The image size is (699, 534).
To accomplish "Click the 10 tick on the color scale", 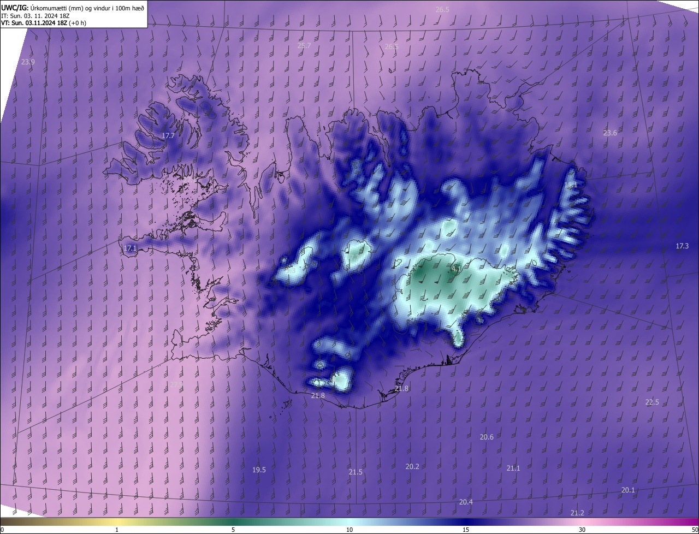I will 349,530.
